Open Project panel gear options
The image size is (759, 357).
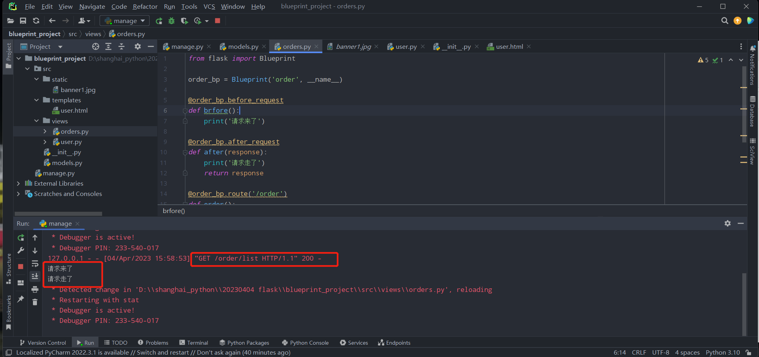point(138,46)
